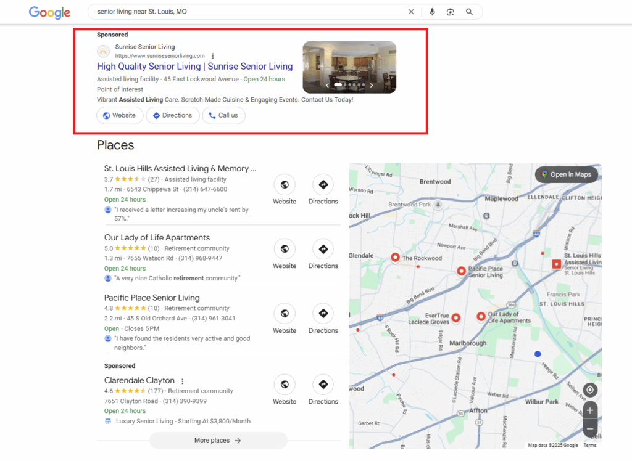Screen dimensions: 632x461
Task: Click Open in Maps button
Action: 567,174
